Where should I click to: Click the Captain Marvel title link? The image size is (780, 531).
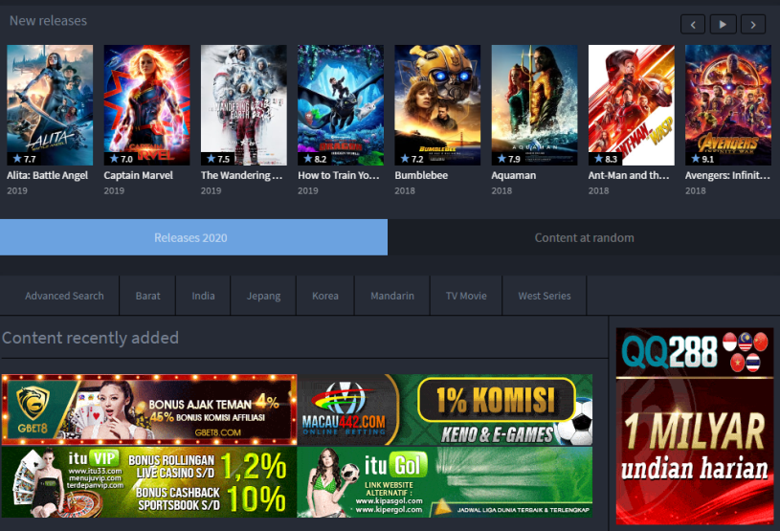point(138,175)
